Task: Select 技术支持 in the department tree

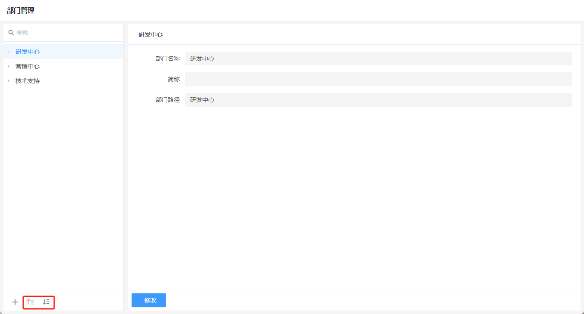Action: (x=28, y=81)
